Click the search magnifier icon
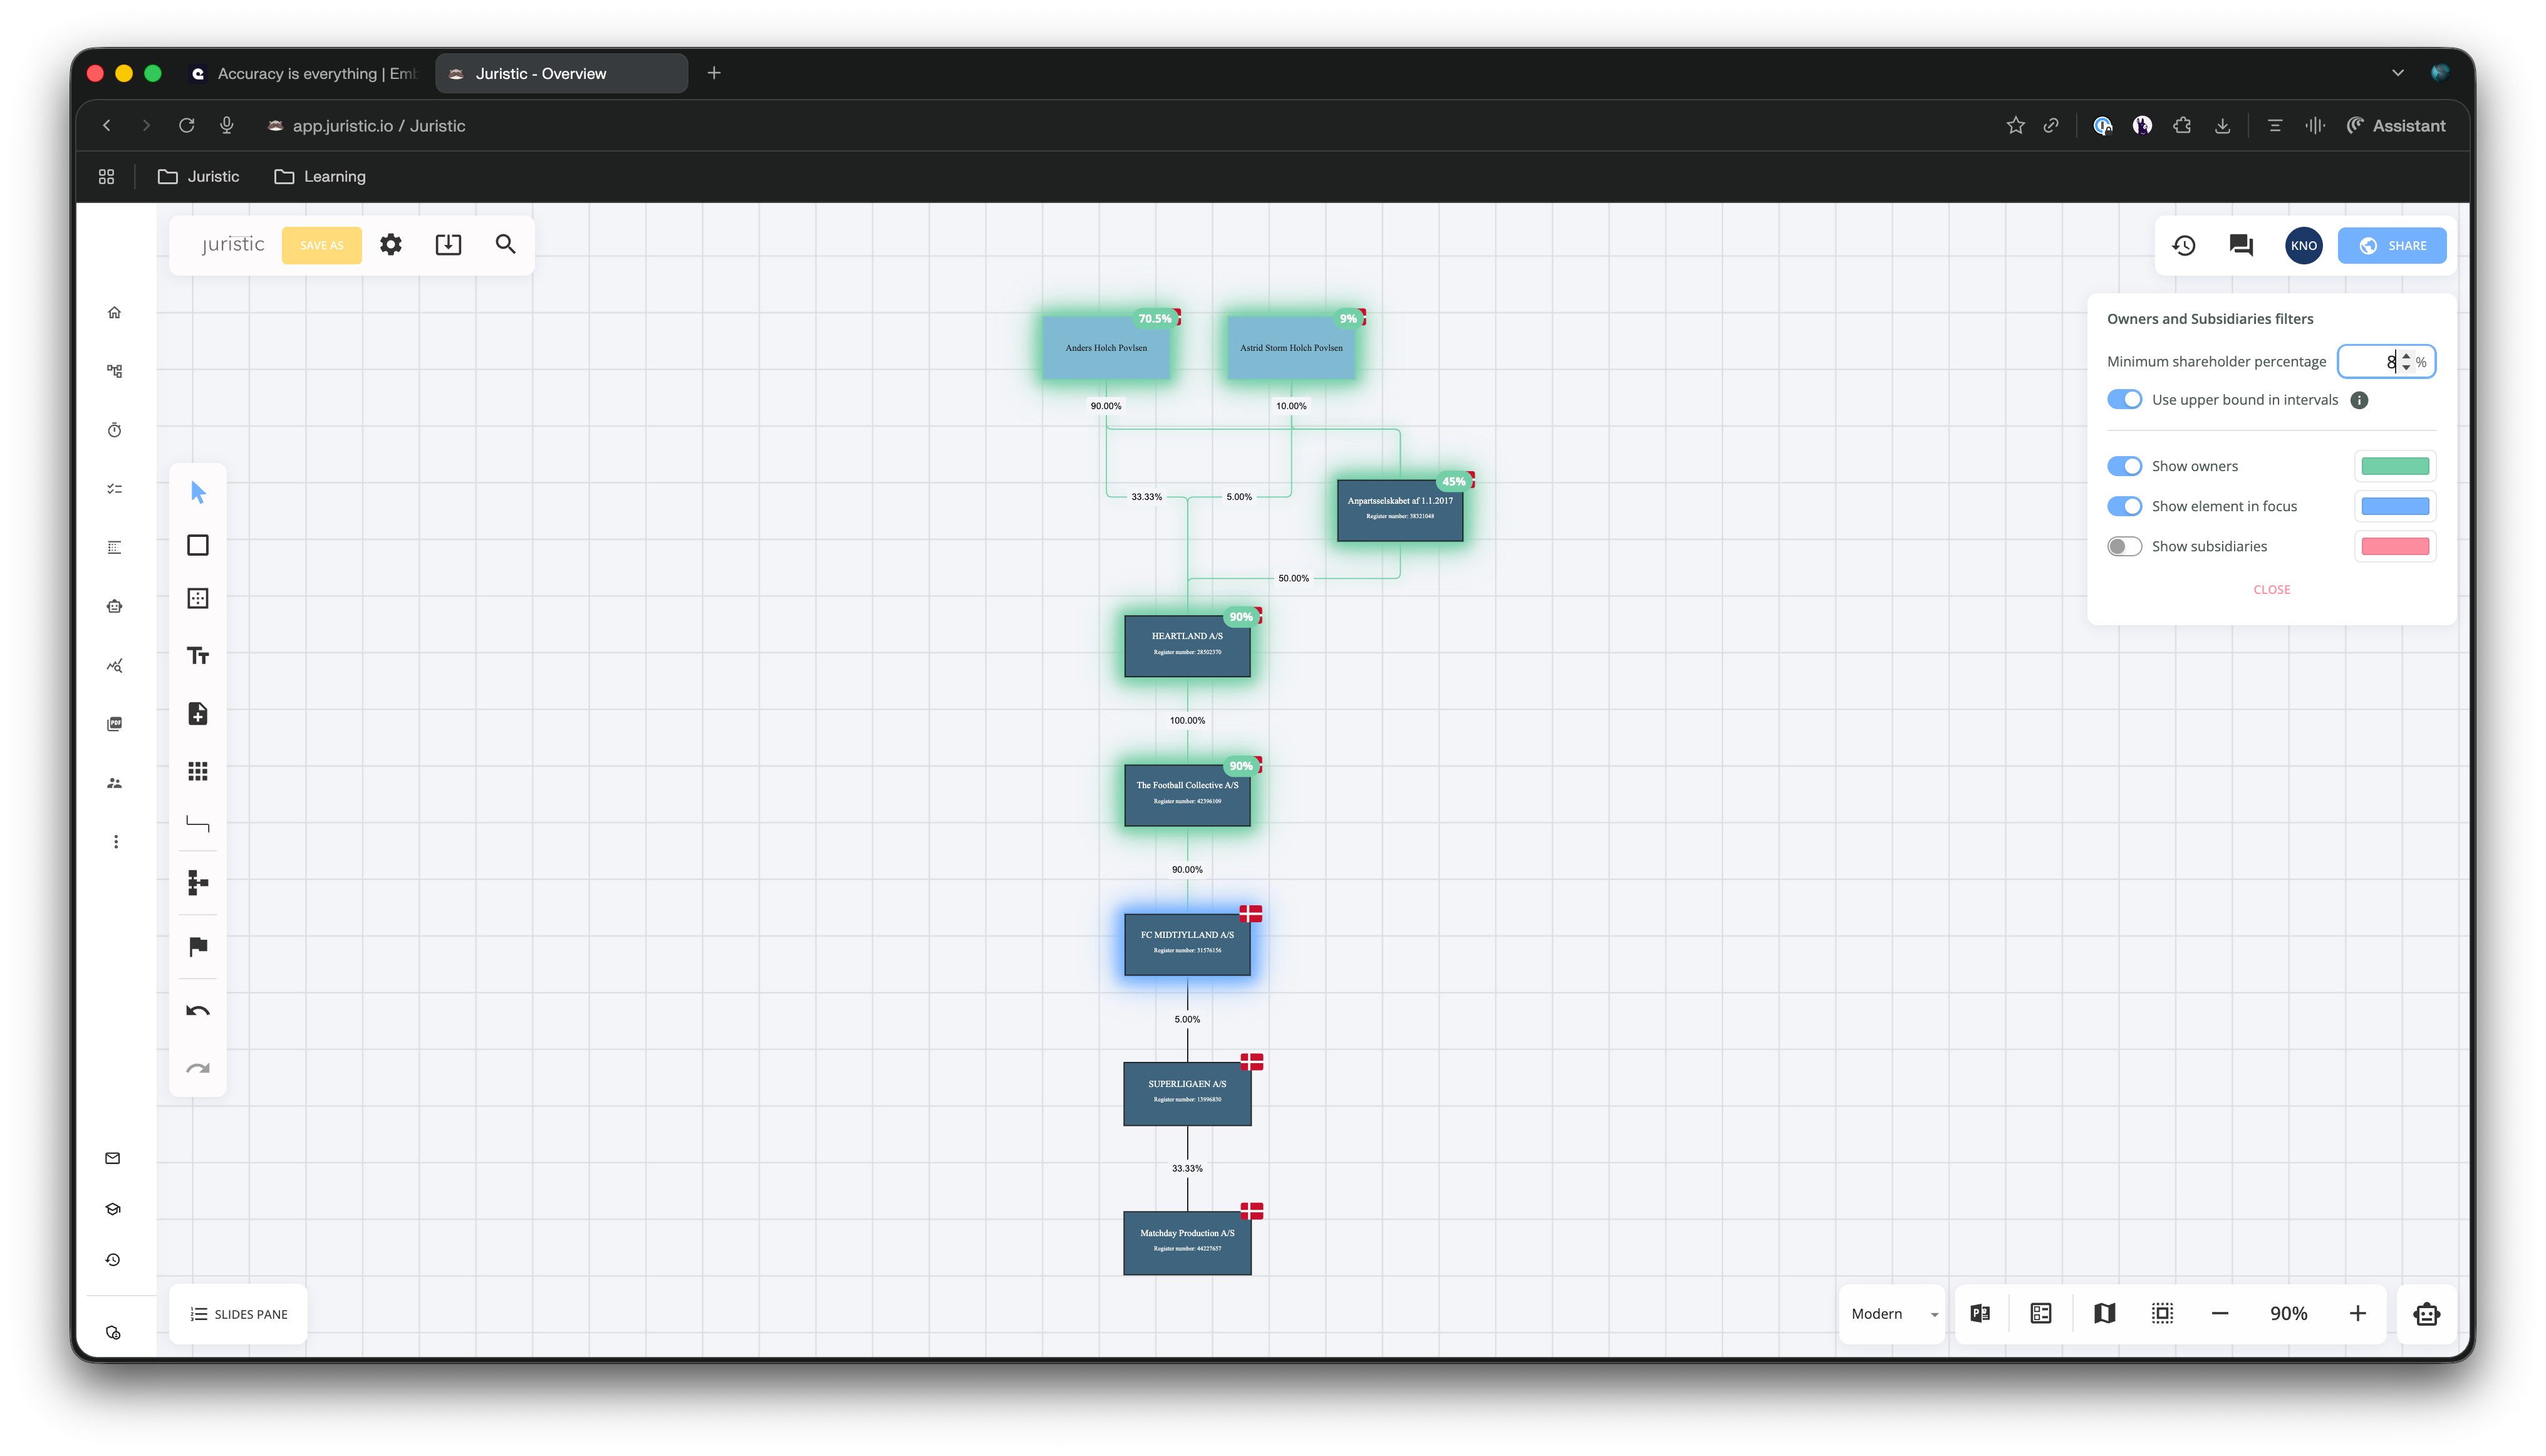Screen dimensions: 2546x1456 pyautogui.click(x=505, y=245)
